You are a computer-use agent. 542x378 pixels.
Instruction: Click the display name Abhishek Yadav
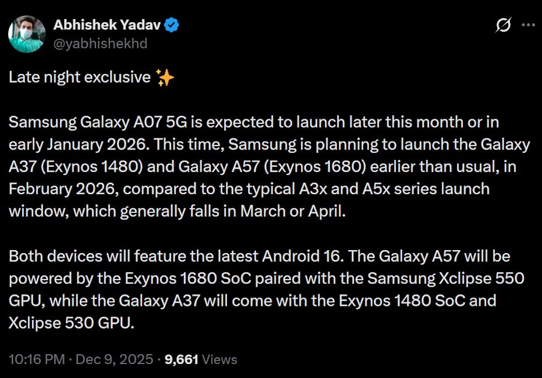pyautogui.click(x=108, y=24)
